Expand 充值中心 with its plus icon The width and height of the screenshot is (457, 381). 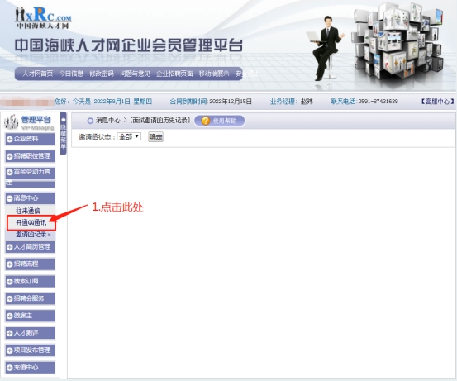point(9,368)
